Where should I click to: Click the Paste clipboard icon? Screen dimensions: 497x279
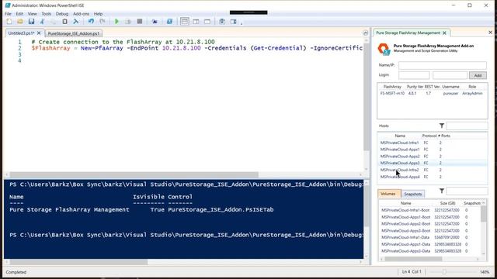[x=64, y=22]
